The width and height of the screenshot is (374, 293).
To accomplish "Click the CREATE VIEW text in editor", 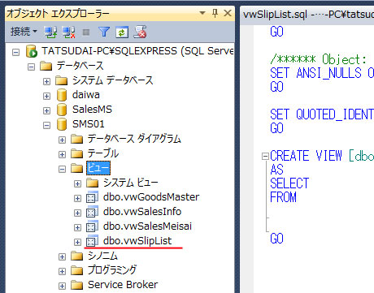I will 306,156.
